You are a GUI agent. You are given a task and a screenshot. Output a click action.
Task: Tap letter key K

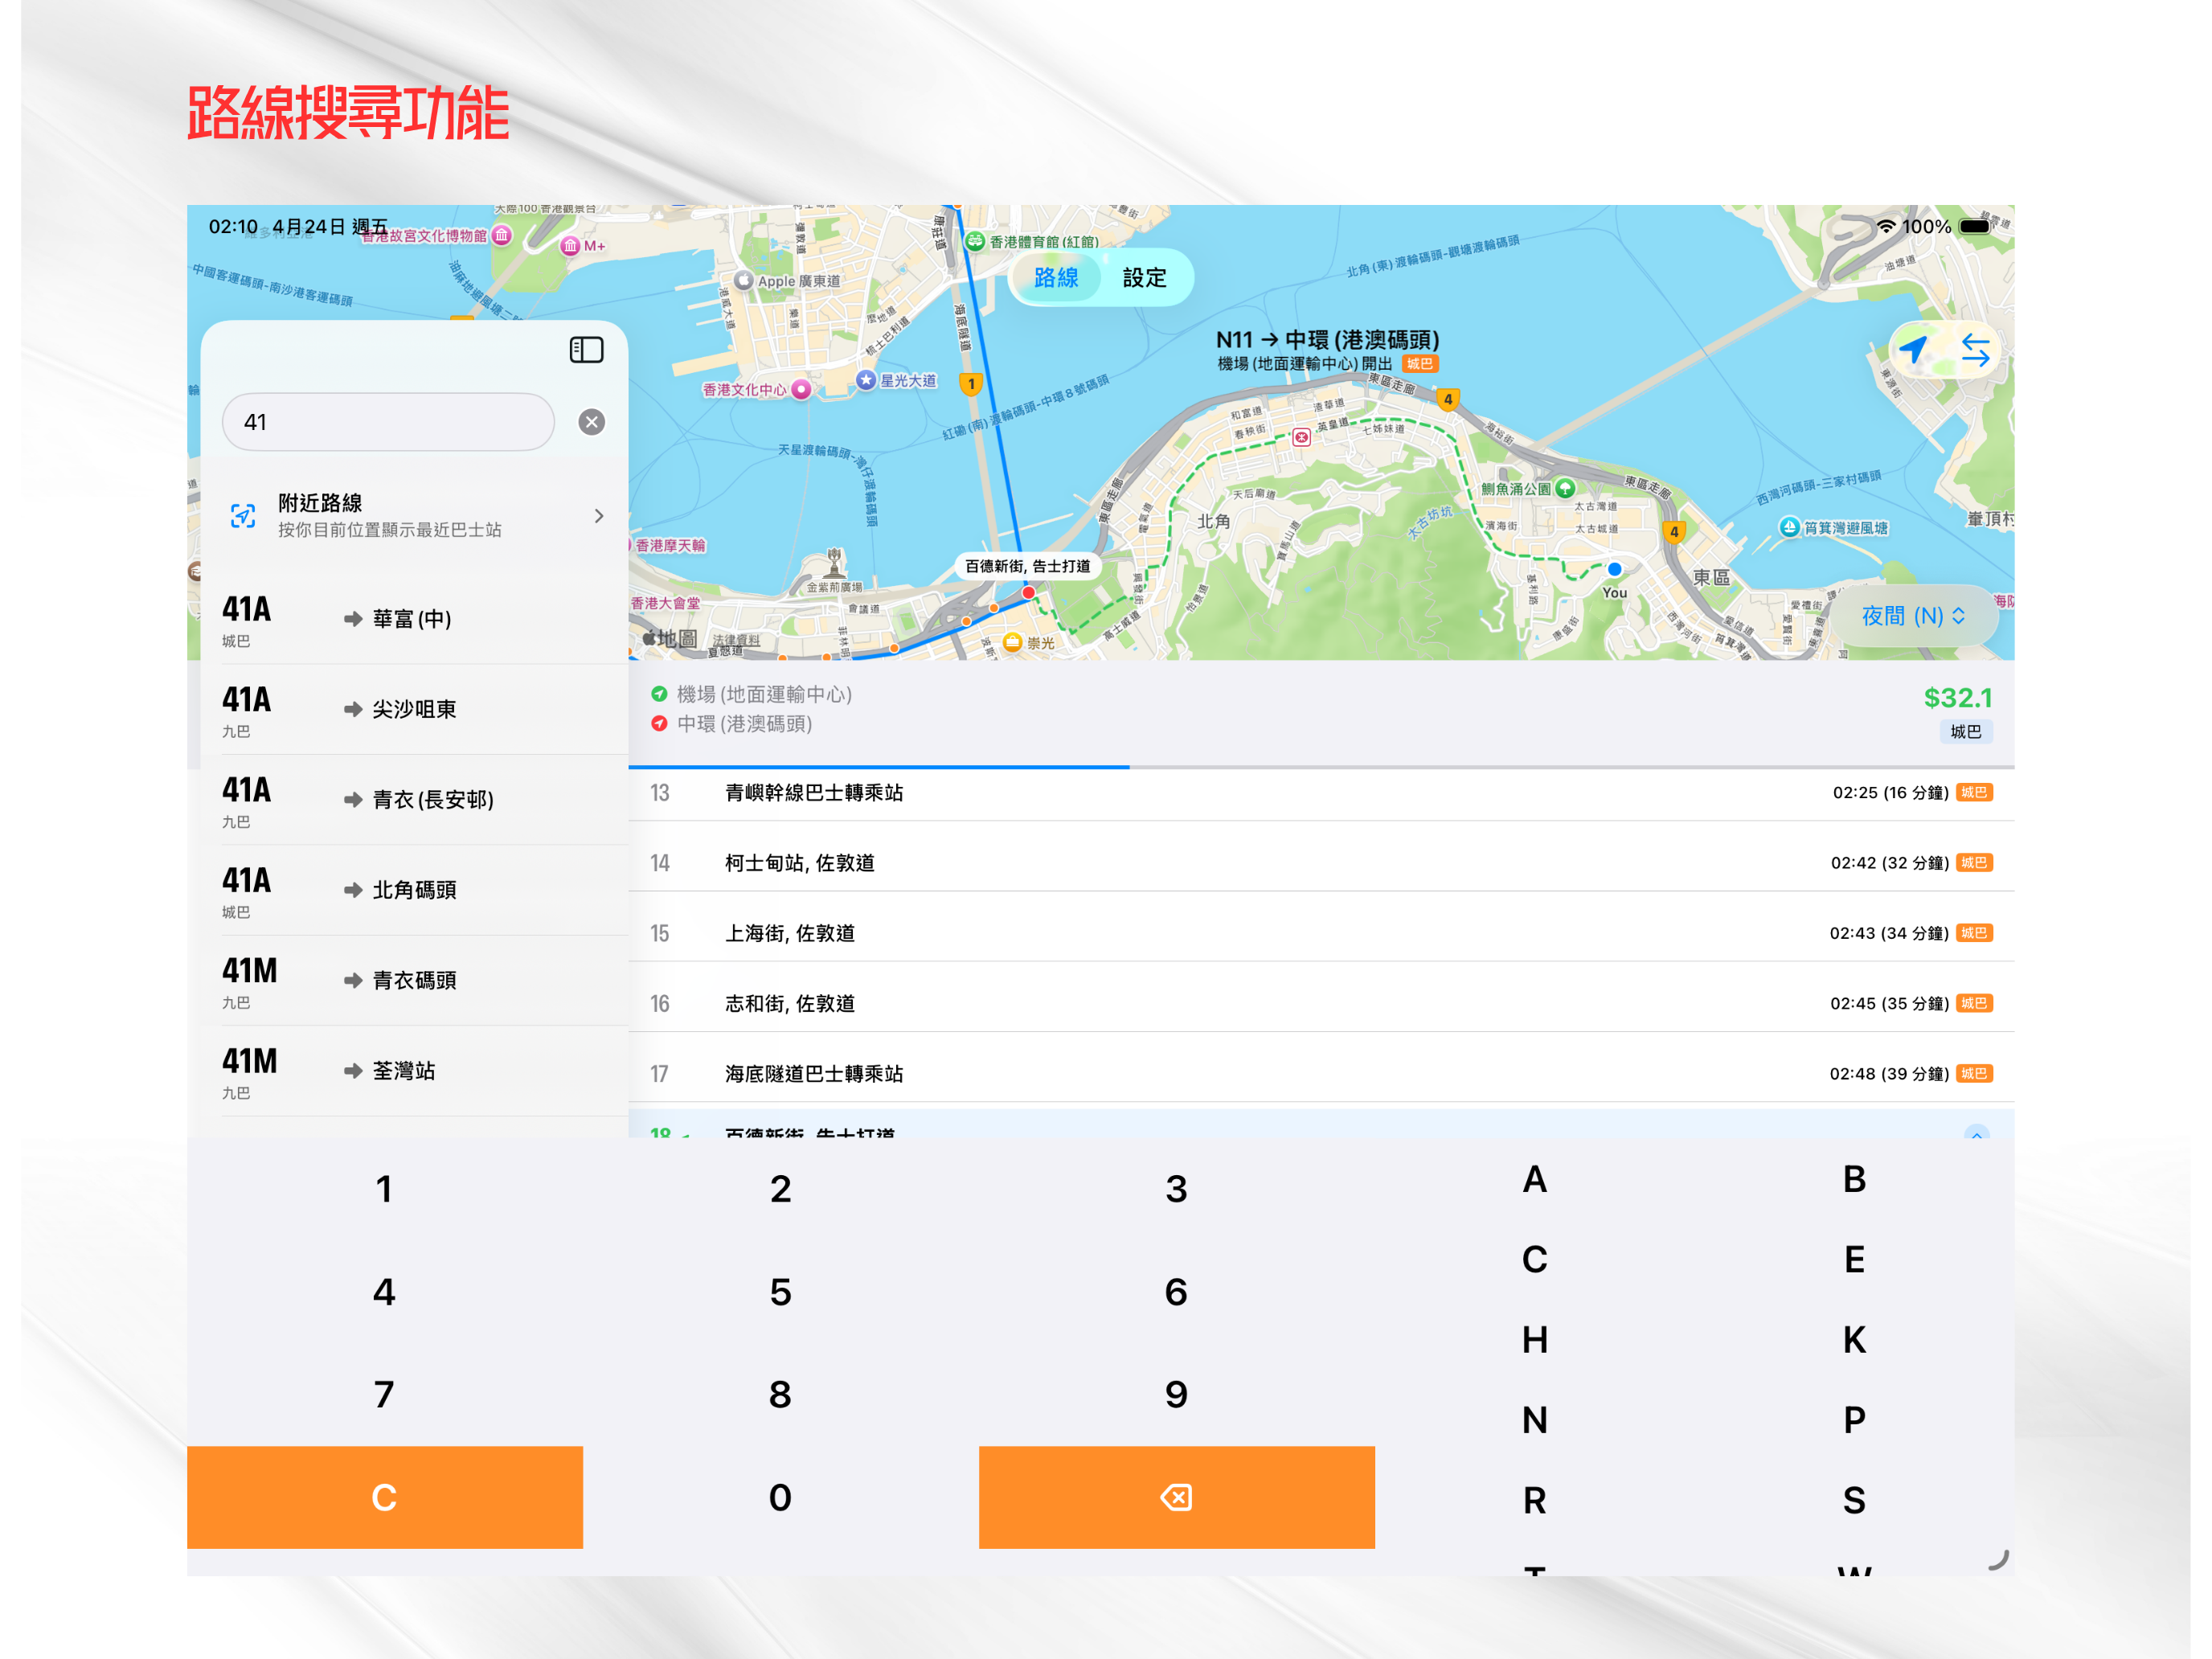pyautogui.click(x=1854, y=1340)
